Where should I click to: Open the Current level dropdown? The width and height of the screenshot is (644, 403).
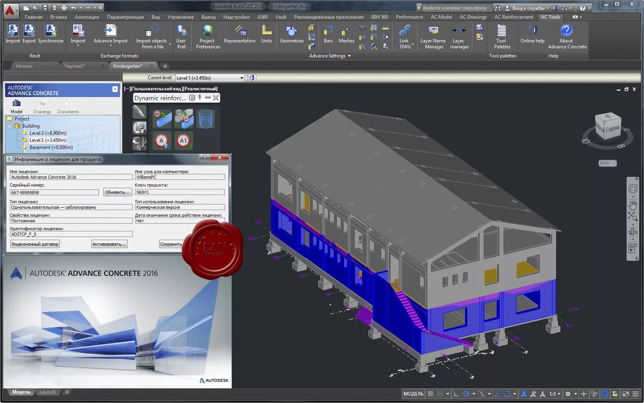[210, 78]
